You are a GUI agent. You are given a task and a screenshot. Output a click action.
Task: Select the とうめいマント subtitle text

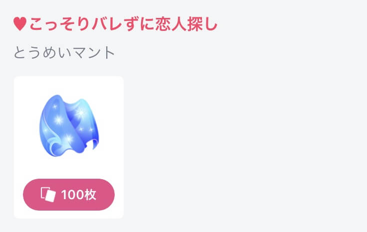tap(64, 53)
